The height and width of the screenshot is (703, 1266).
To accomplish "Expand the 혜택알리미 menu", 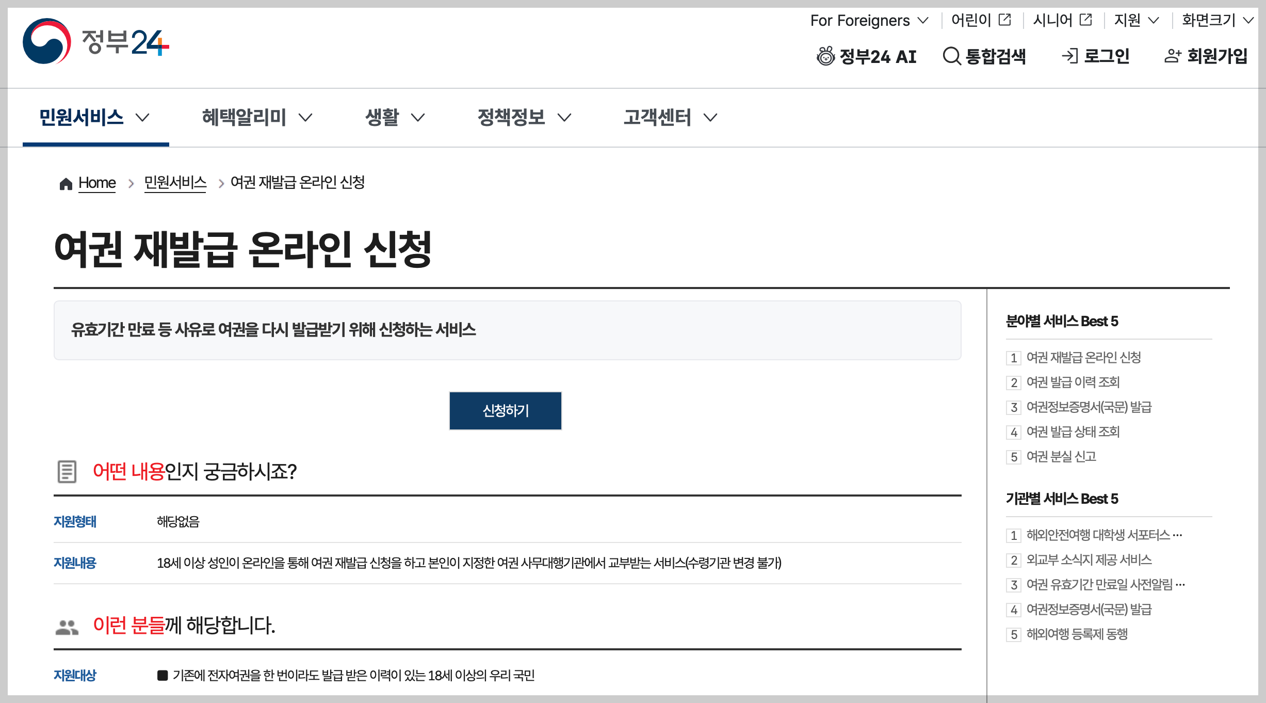I will click(256, 117).
